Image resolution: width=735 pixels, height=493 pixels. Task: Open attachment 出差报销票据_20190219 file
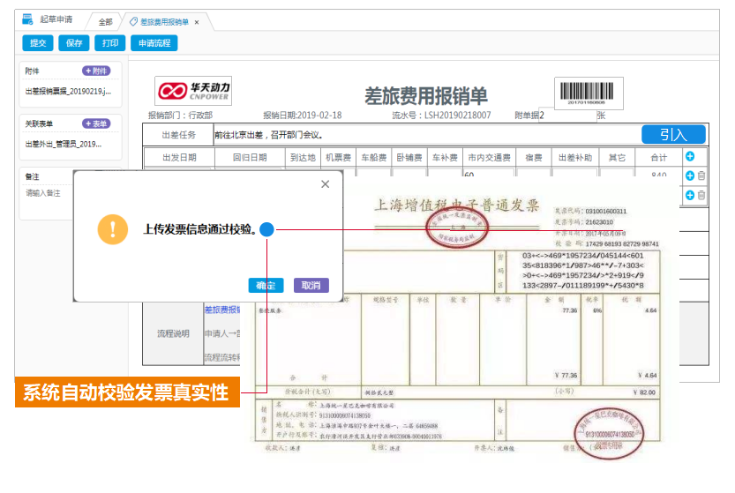point(68,92)
